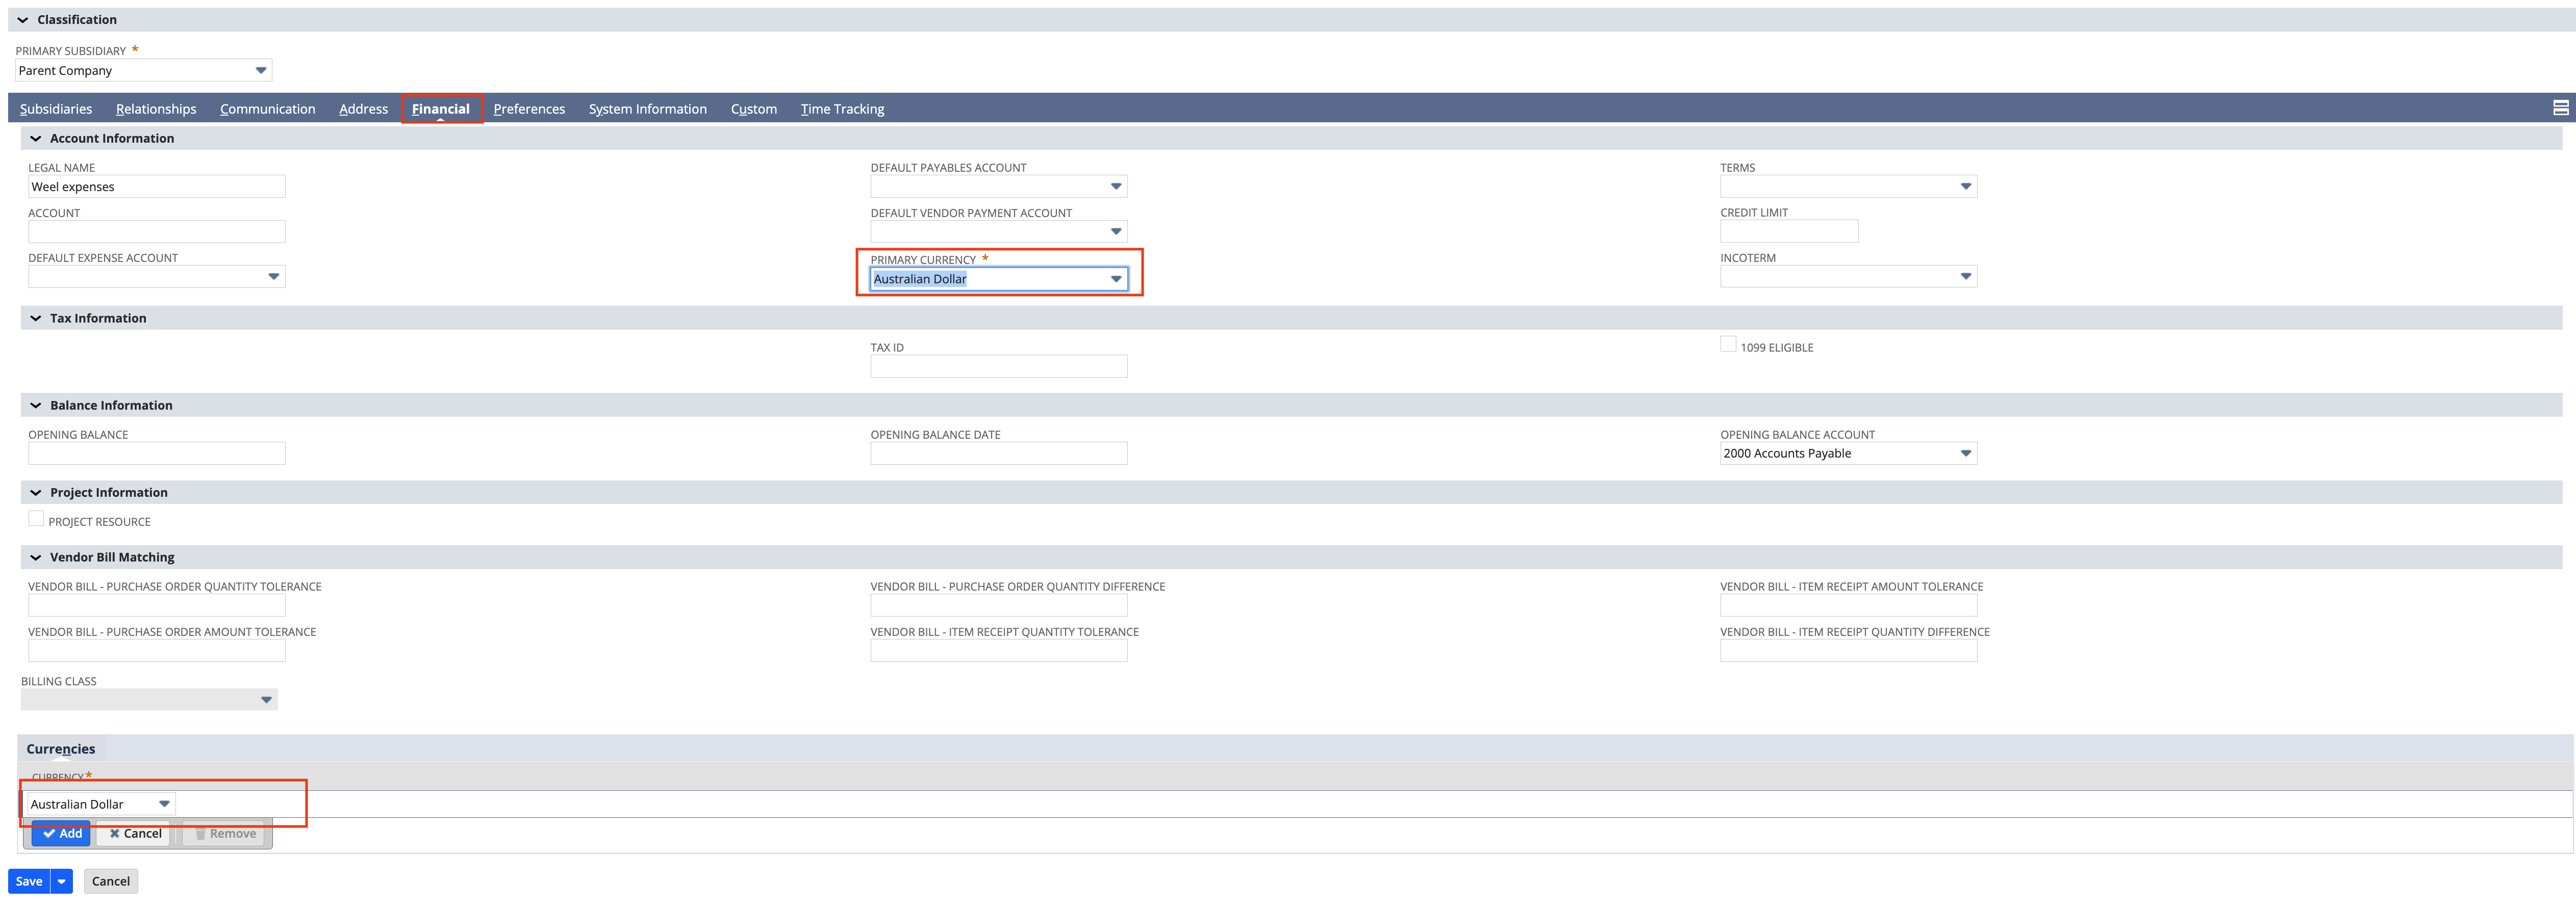Open the System Information tab

[x=647, y=109]
